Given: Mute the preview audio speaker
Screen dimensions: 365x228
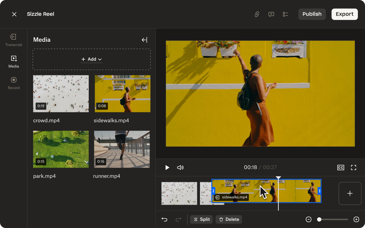Looking at the screenshot, I should point(180,167).
